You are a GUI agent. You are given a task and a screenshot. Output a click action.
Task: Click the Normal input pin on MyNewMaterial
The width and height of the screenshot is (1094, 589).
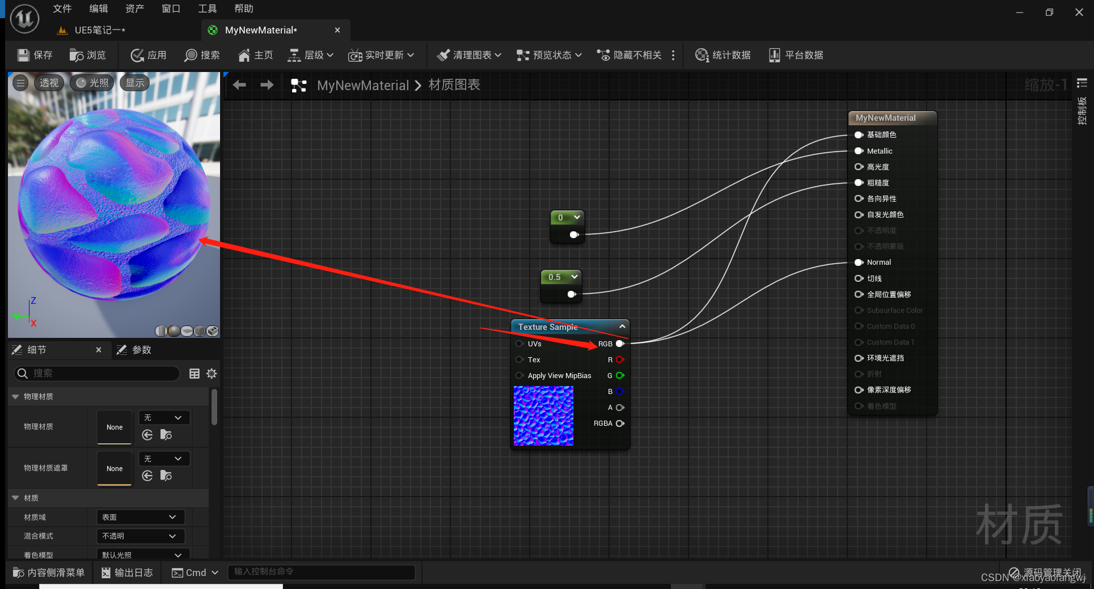[x=859, y=262]
